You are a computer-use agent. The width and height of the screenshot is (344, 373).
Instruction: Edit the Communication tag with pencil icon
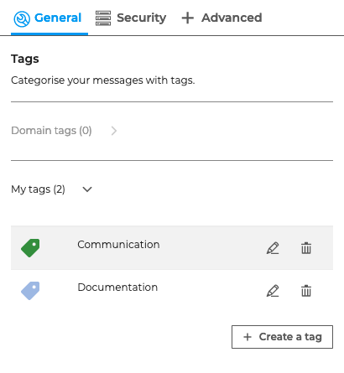[273, 248]
